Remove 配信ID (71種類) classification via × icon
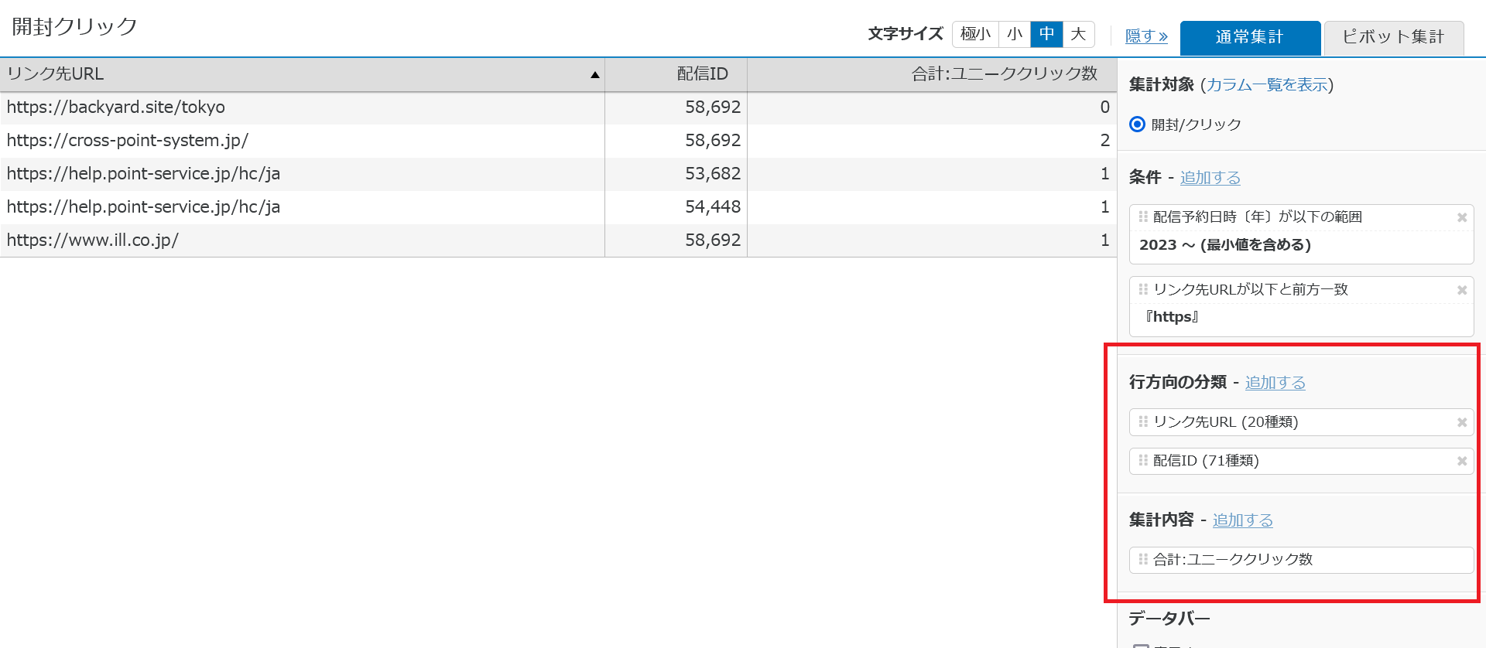 coord(1463,461)
